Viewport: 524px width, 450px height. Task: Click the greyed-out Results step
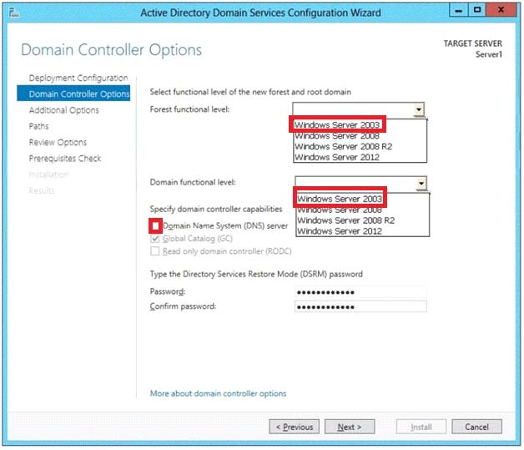coord(42,190)
